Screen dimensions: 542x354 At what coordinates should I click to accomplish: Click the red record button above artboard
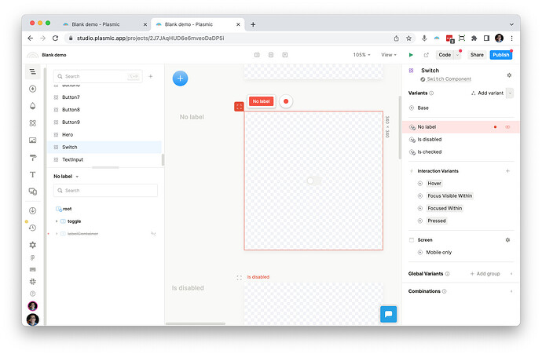(x=286, y=101)
